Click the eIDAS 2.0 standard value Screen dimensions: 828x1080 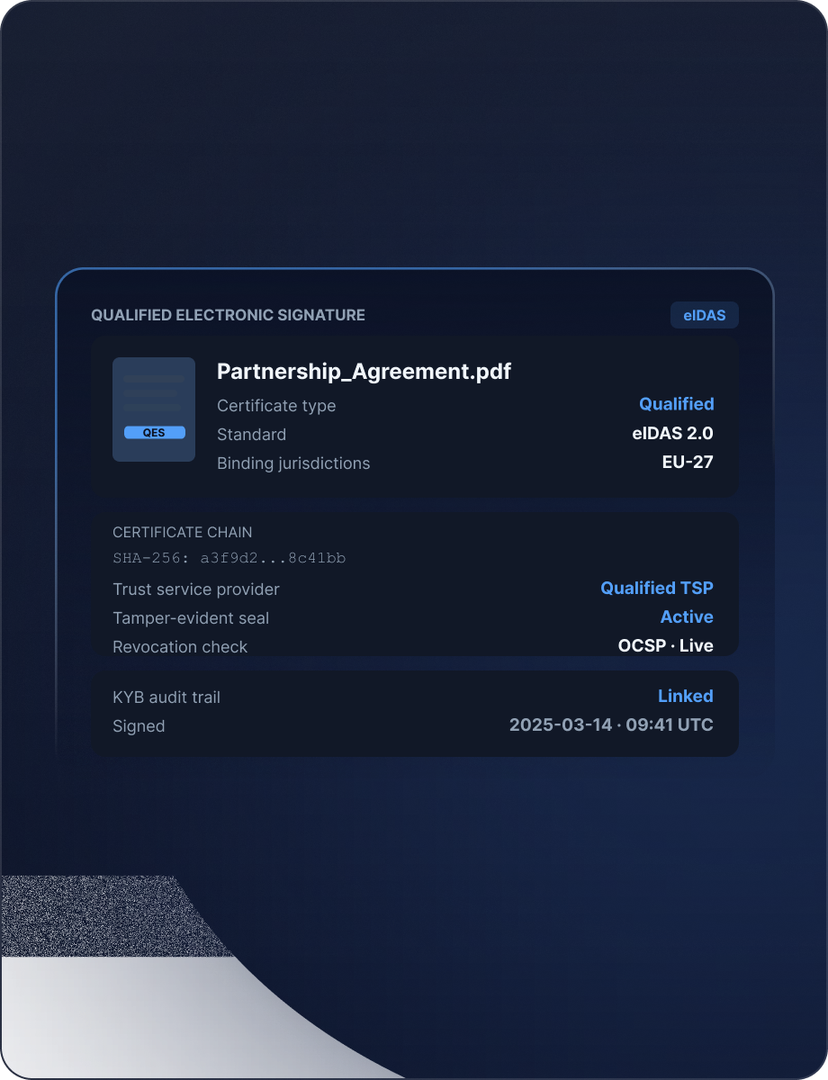coord(672,433)
